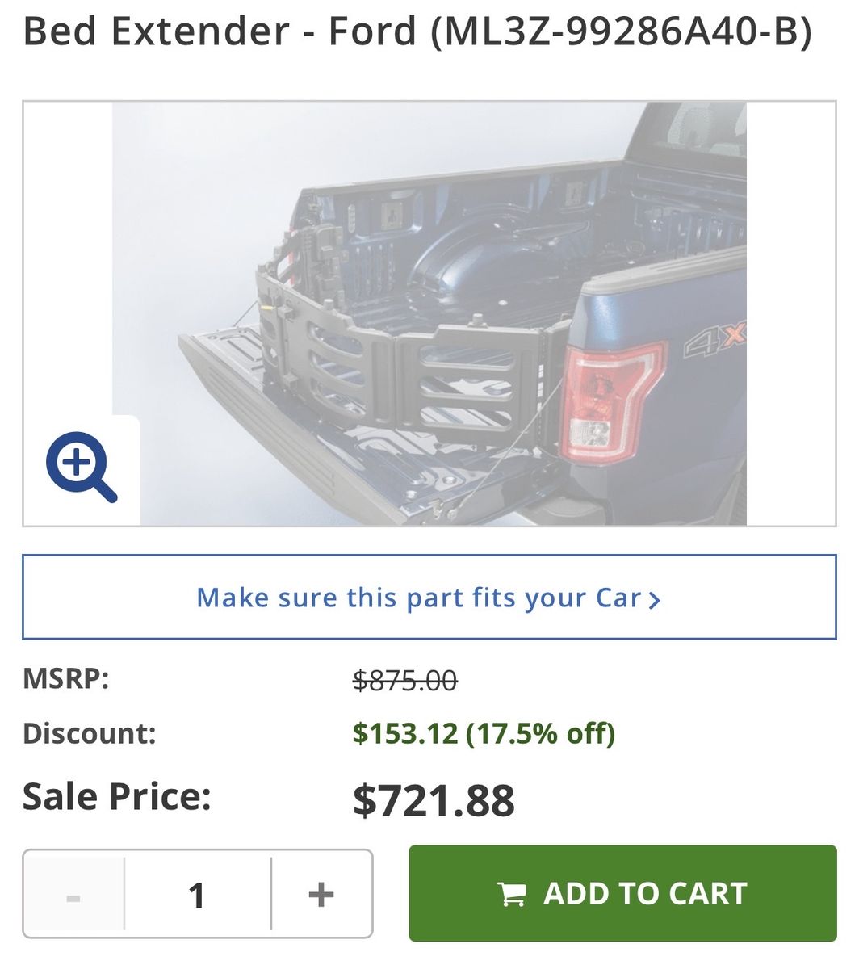Click the $721.88 sale price

pos(434,799)
